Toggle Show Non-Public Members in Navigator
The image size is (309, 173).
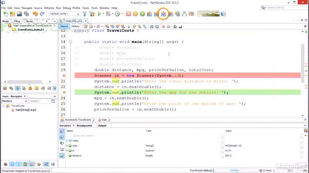(25, 164)
